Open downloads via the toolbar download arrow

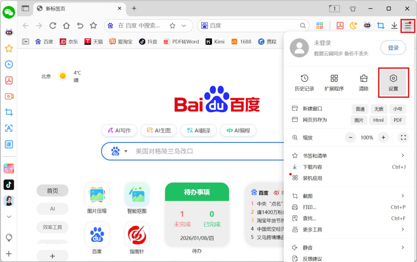[x=394, y=25]
